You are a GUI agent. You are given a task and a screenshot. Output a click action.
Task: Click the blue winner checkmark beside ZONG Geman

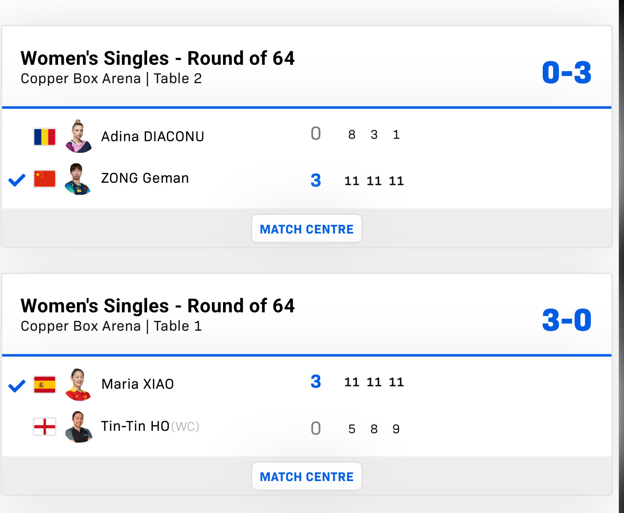coord(17,180)
